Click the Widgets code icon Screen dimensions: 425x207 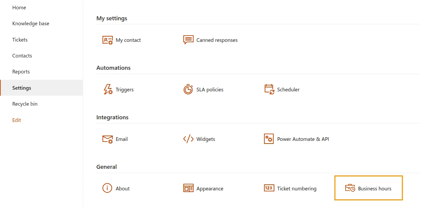pyautogui.click(x=188, y=139)
